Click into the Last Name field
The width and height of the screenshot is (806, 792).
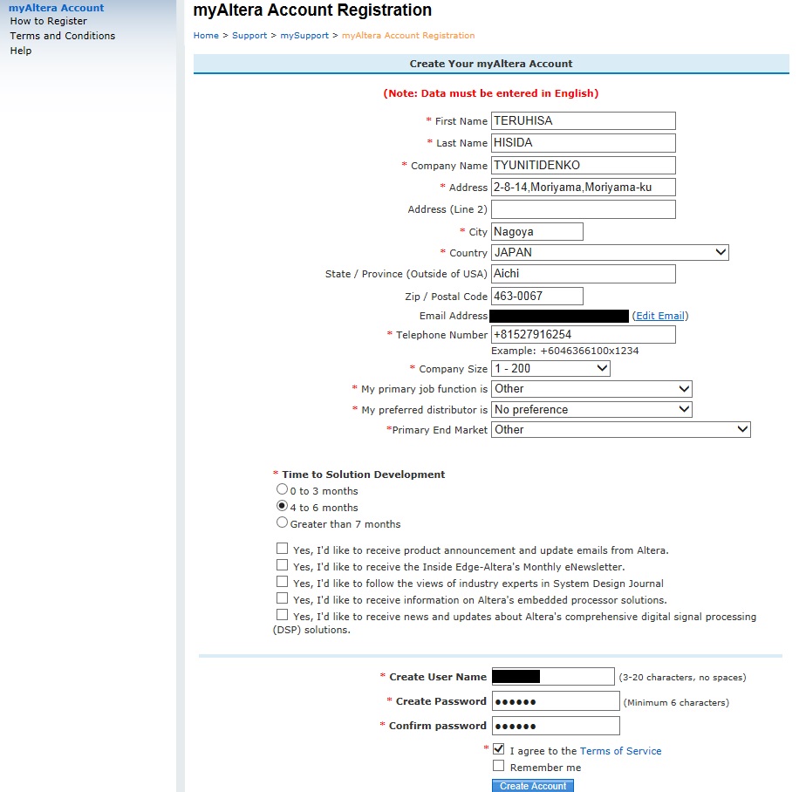584,143
